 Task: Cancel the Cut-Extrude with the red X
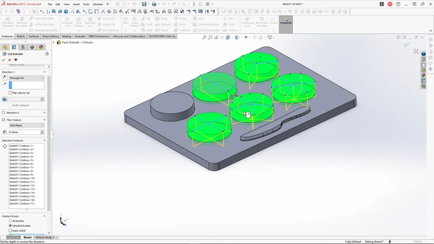10,60
